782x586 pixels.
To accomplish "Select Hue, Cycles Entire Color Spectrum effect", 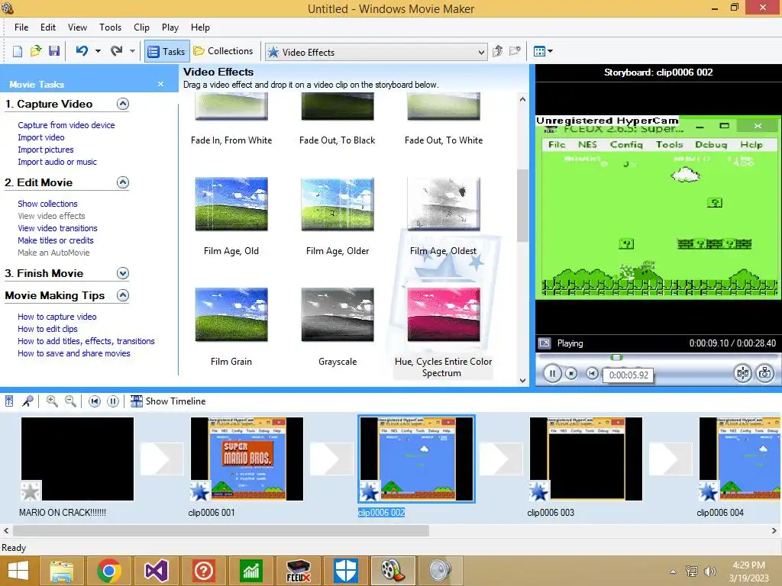I will click(444, 315).
